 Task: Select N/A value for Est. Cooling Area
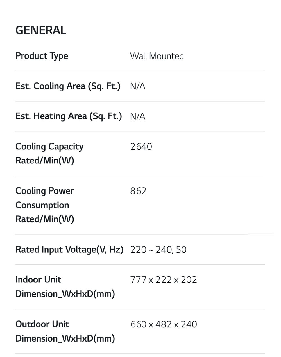tap(137, 86)
